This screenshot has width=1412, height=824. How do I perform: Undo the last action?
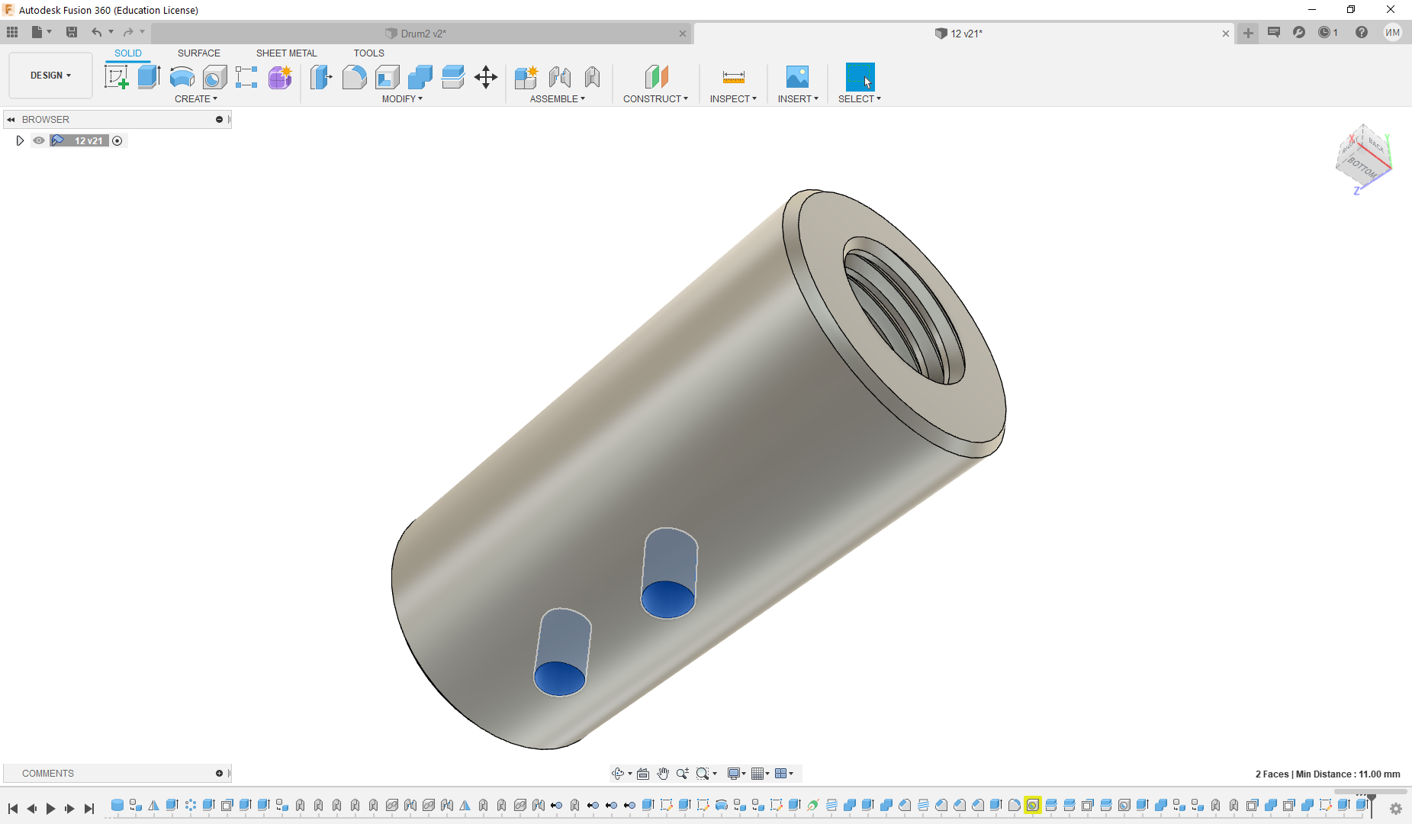click(x=96, y=32)
